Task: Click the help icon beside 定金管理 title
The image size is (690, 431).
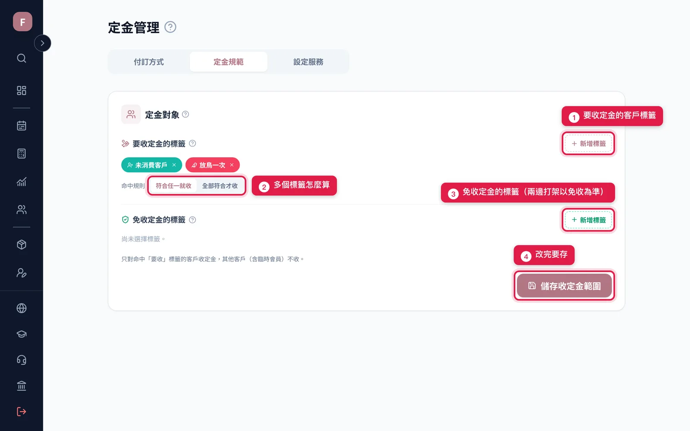Action: (x=170, y=27)
